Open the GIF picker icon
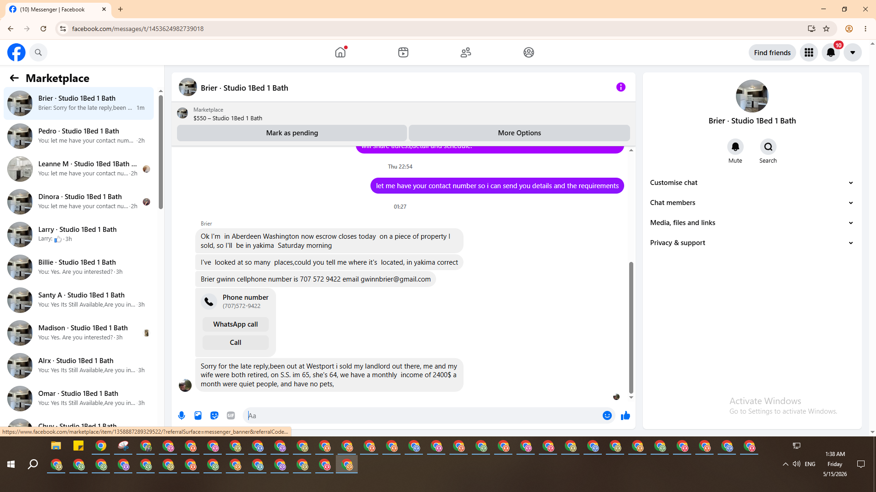876x492 pixels. coord(231,415)
